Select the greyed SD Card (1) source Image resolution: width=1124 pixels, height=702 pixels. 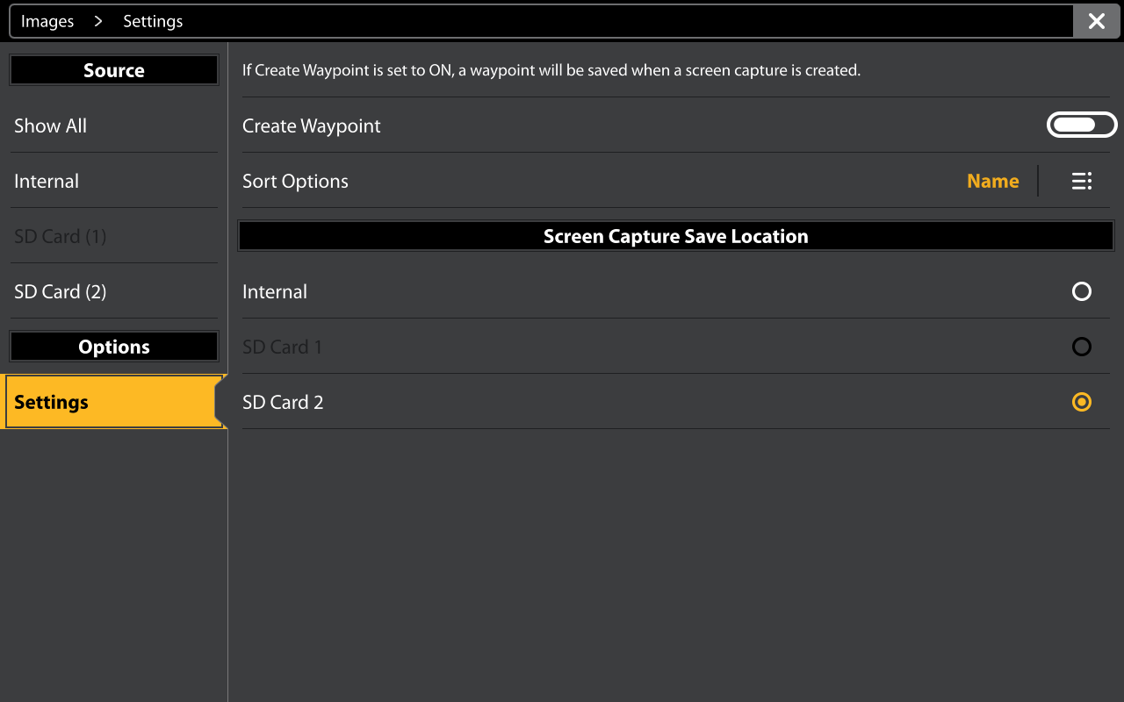pyautogui.click(x=113, y=236)
